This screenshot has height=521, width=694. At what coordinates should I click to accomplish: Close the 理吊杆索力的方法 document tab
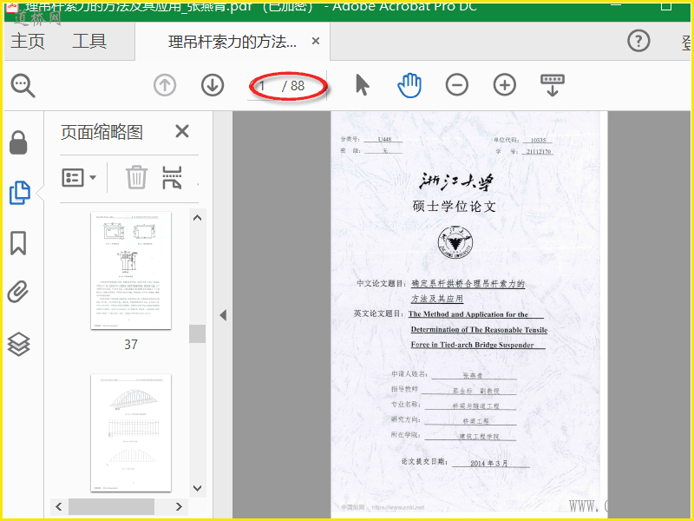click(316, 41)
